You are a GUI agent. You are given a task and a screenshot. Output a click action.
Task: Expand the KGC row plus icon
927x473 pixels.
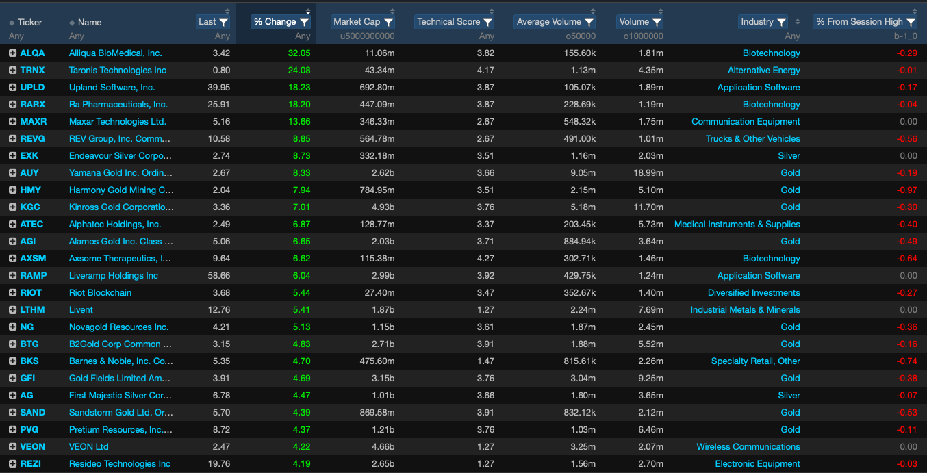pos(12,207)
